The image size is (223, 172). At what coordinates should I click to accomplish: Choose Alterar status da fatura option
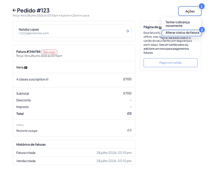point(182,33)
